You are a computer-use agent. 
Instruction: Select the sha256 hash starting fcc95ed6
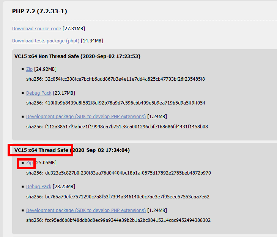128,220
